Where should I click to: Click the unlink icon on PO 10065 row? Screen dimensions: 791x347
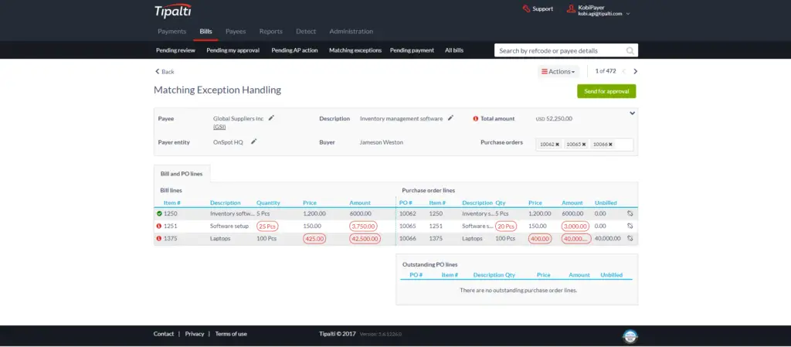click(x=630, y=226)
